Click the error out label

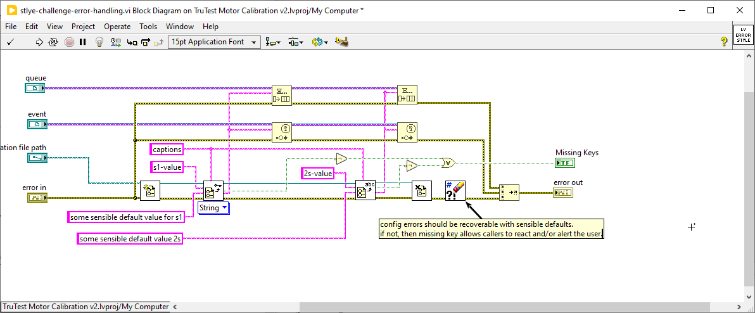(x=568, y=182)
